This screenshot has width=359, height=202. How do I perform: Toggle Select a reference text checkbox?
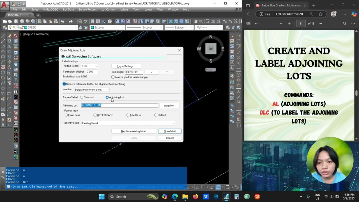point(64,84)
